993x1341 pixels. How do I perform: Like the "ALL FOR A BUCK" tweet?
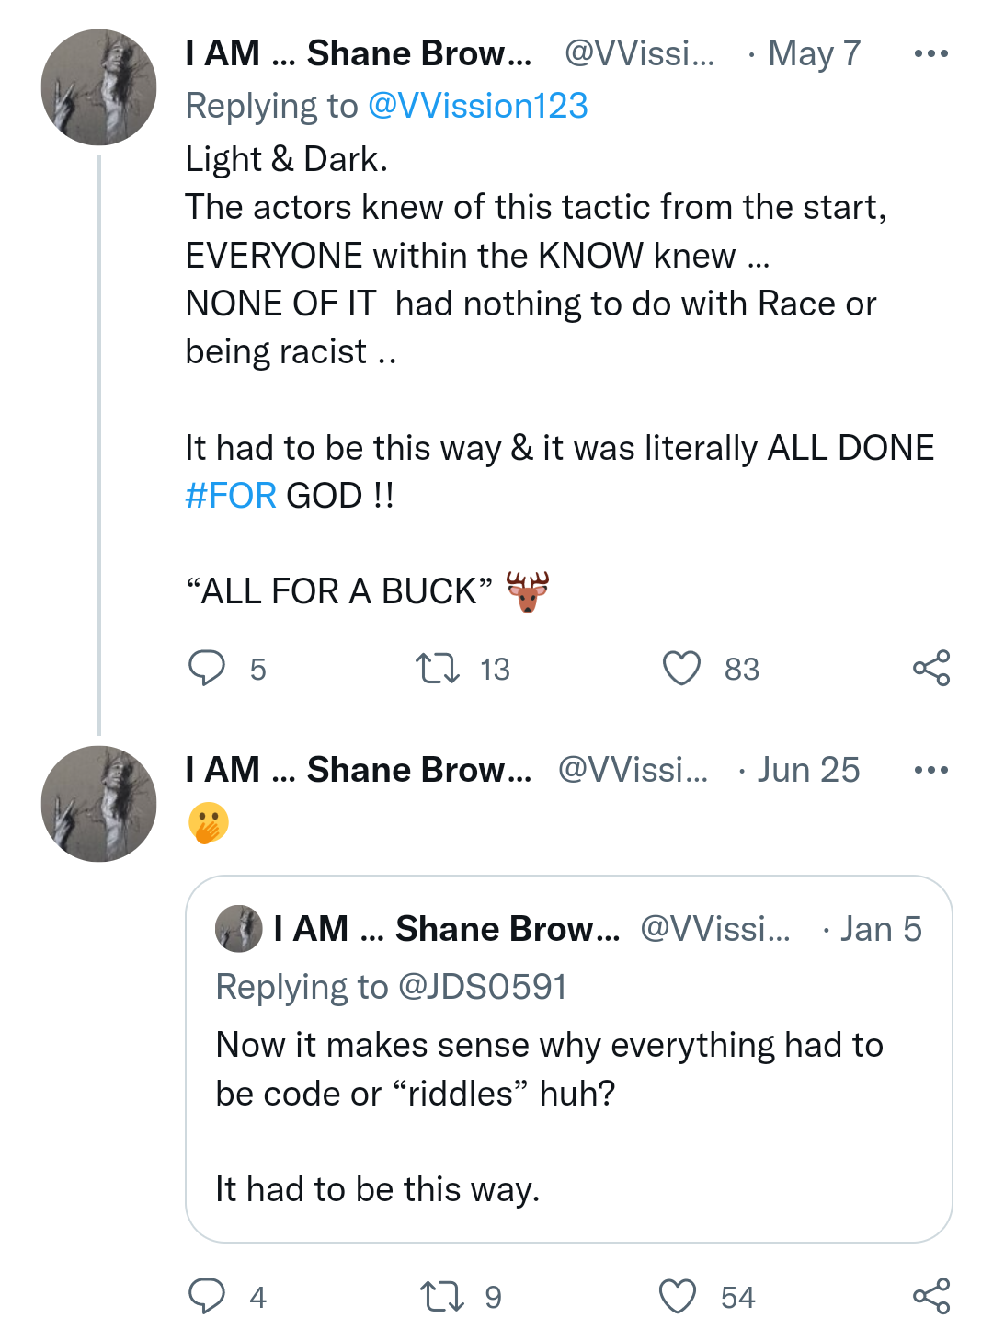point(681,669)
